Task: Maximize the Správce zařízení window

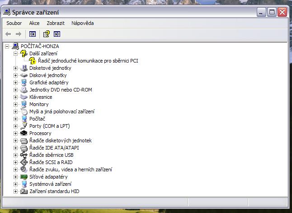Action: click(x=272, y=12)
